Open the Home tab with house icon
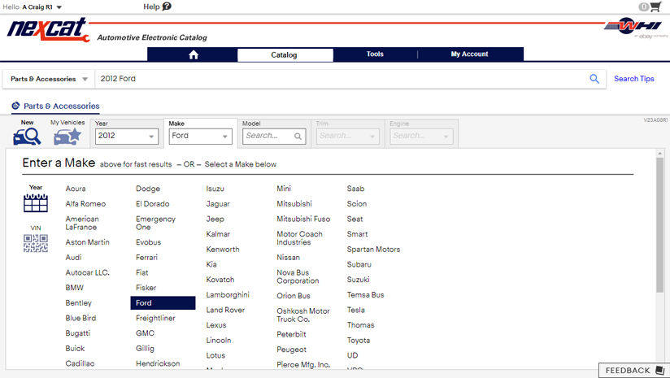Image resolution: width=670 pixels, height=378 pixels. [x=194, y=54]
